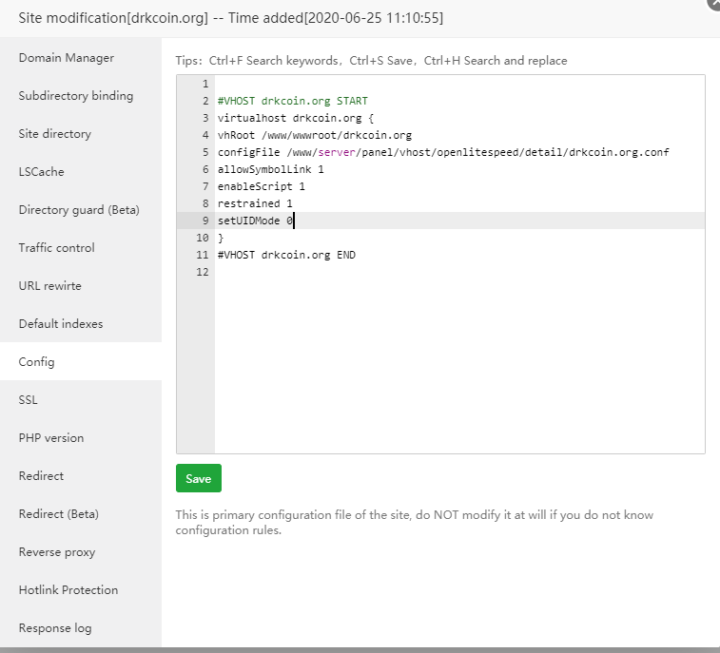The width and height of the screenshot is (720, 653).
Task: Select the LSCache menu item
Action: [42, 172]
